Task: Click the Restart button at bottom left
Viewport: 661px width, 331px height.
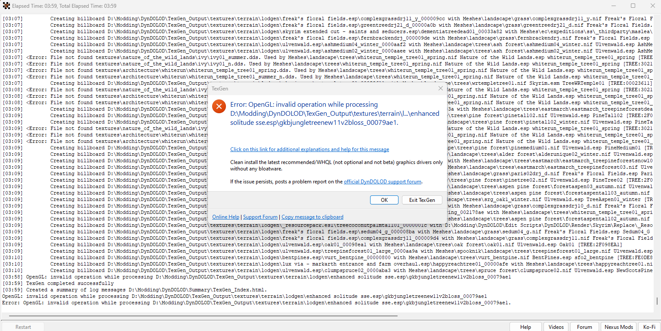Action: click(x=23, y=327)
